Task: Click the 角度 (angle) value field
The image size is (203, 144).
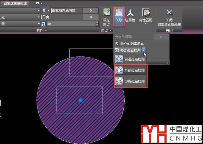Action: point(91,17)
